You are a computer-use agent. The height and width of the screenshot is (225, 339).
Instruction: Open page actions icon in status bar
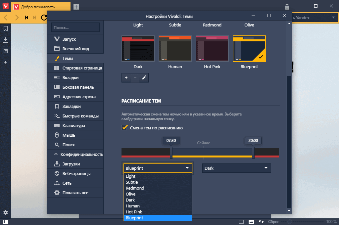(x=261, y=222)
